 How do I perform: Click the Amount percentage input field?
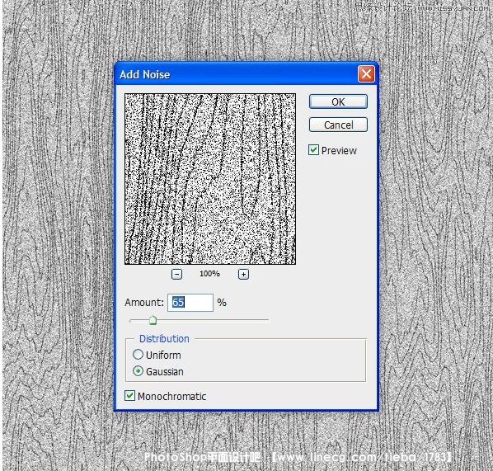[190, 303]
